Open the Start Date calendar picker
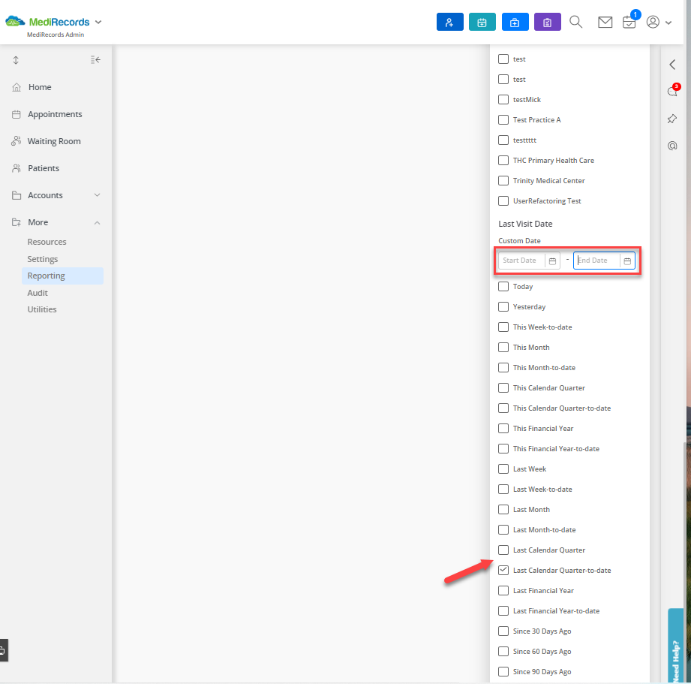The height and width of the screenshot is (684, 691). 552,261
